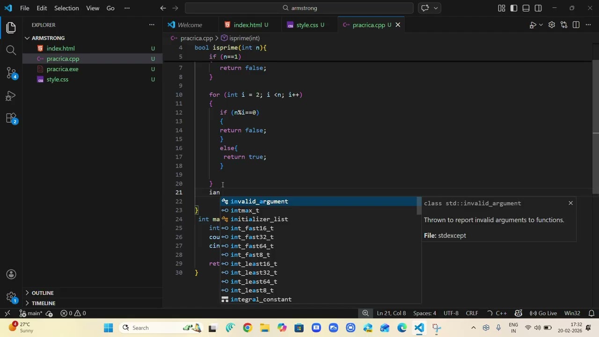Expand the TIMELINE section
Viewport: 599px width, 337px height.
pyautogui.click(x=93, y=303)
